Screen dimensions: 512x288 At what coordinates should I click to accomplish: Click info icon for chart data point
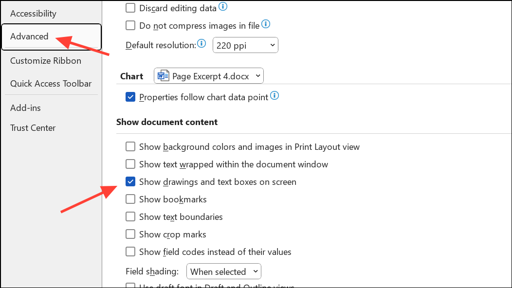coord(274,96)
